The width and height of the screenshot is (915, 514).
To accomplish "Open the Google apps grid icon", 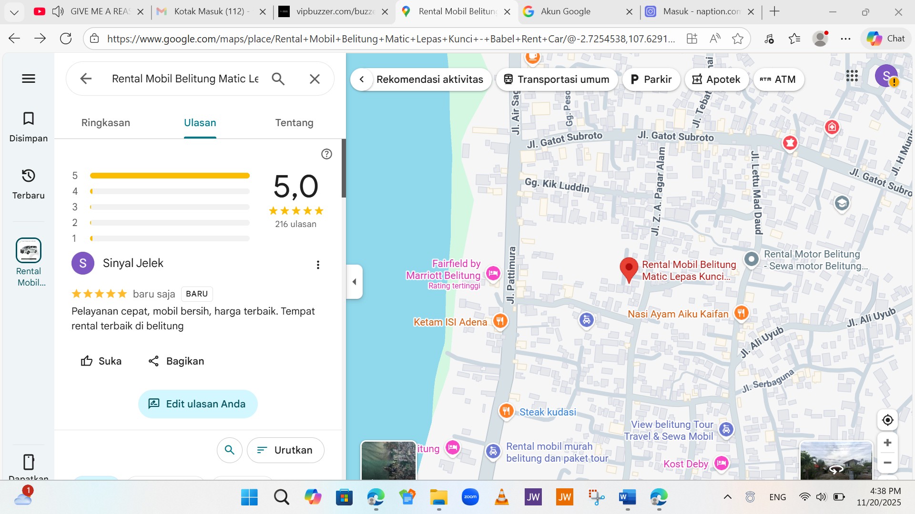I will point(852,76).
